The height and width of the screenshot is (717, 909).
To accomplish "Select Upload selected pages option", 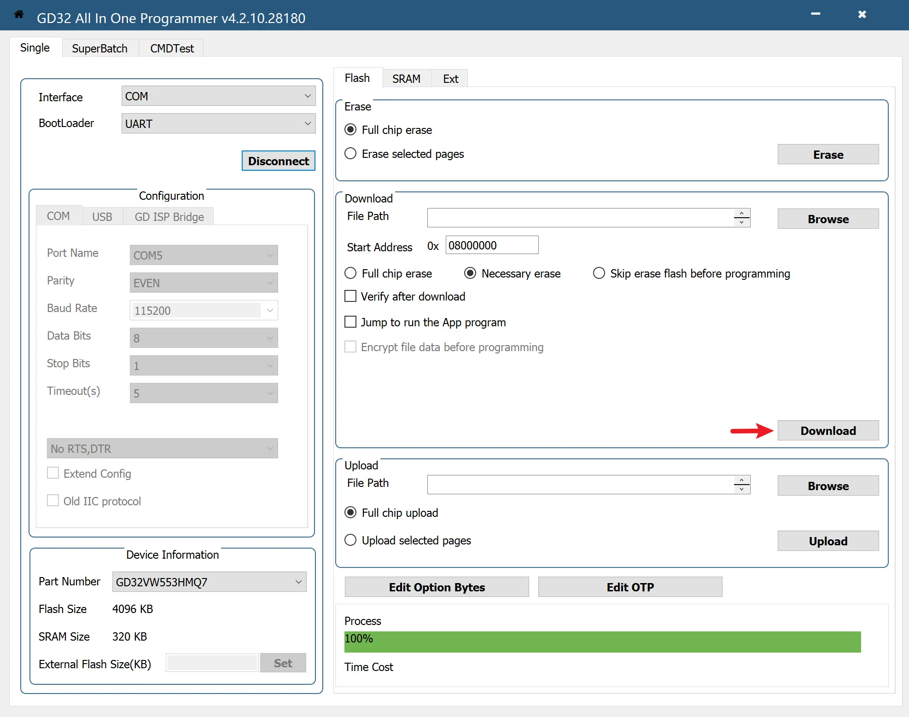I will [x=350, y=540].
